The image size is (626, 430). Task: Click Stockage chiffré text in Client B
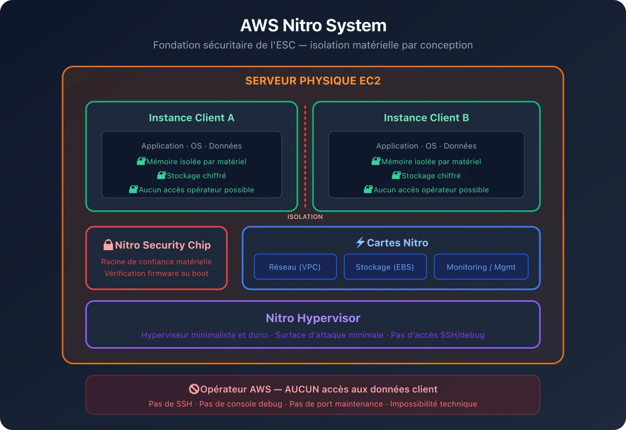[431, 176]
